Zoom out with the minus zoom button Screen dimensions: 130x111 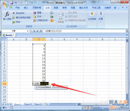tap(103, 108)
